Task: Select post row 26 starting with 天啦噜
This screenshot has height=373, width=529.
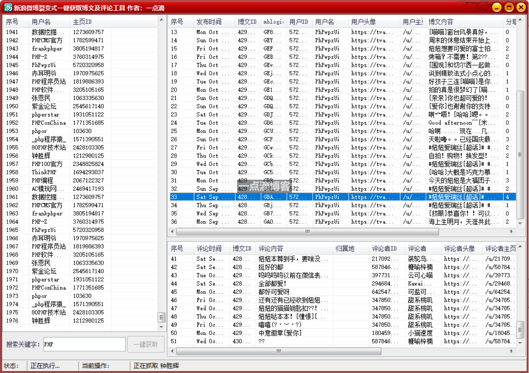Action: click(342, 139)
